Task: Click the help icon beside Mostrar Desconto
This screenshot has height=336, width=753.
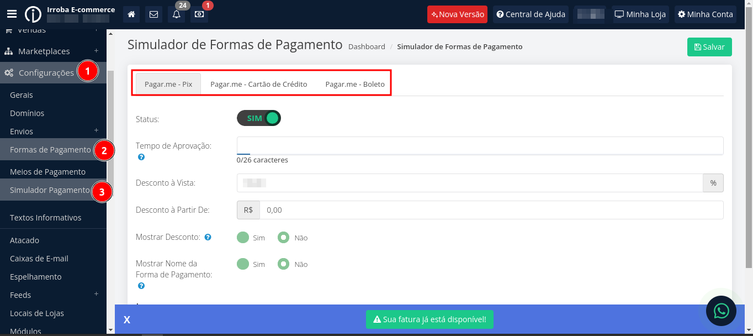Action: (x=208, y=237)
